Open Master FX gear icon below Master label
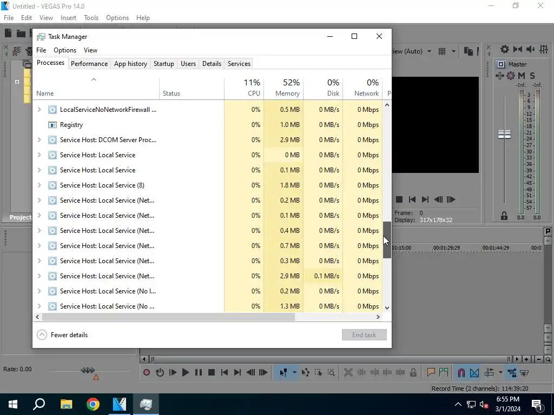This screenshot has height=415, width=554. (511, 76)
